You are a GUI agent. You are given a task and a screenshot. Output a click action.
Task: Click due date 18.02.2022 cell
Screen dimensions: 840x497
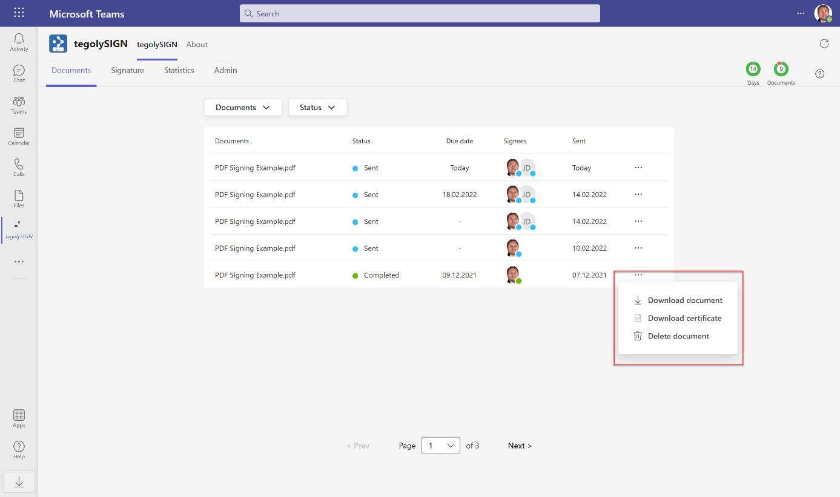459,195
